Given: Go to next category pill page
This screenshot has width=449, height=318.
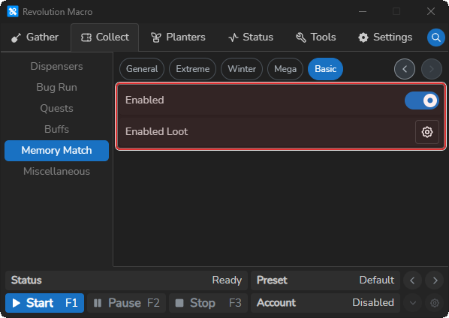Looking at the screenshot, I should (431, 69).
